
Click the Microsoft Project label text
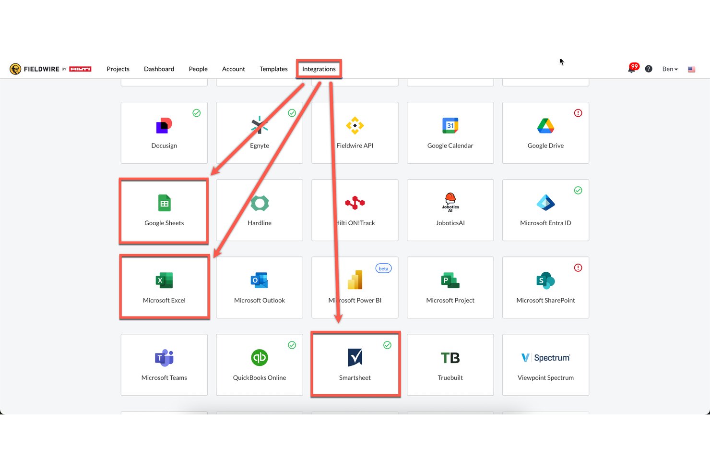[x=450, y=300]
